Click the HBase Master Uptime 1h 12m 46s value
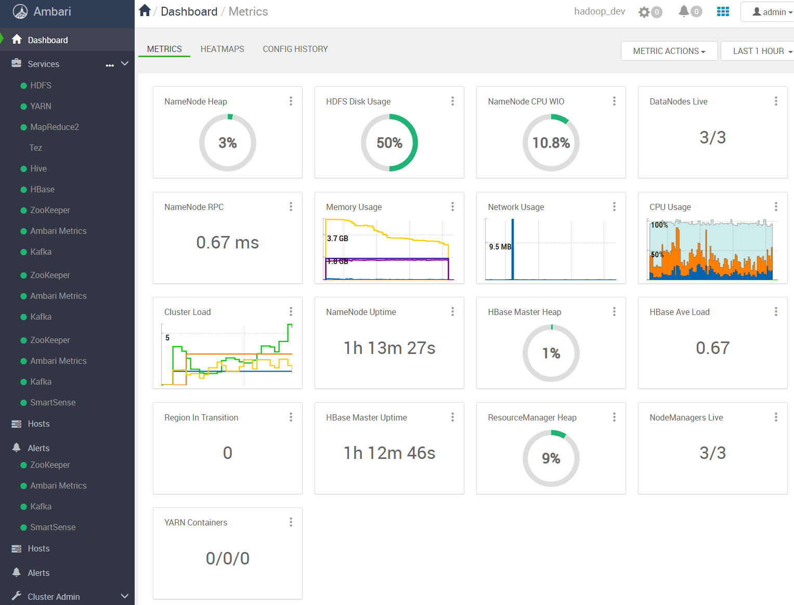The image size is (794, 605). (389, 453)
